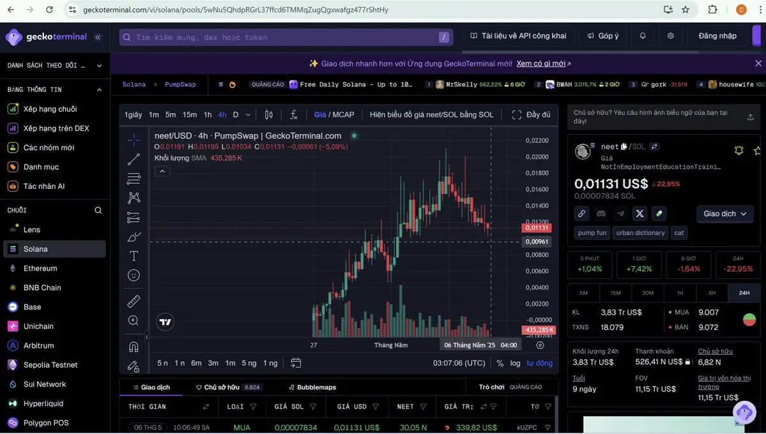Click the browser address bar URL
Image resolution: width=766 pixels, height=434 pixels.
click(236, 10)
